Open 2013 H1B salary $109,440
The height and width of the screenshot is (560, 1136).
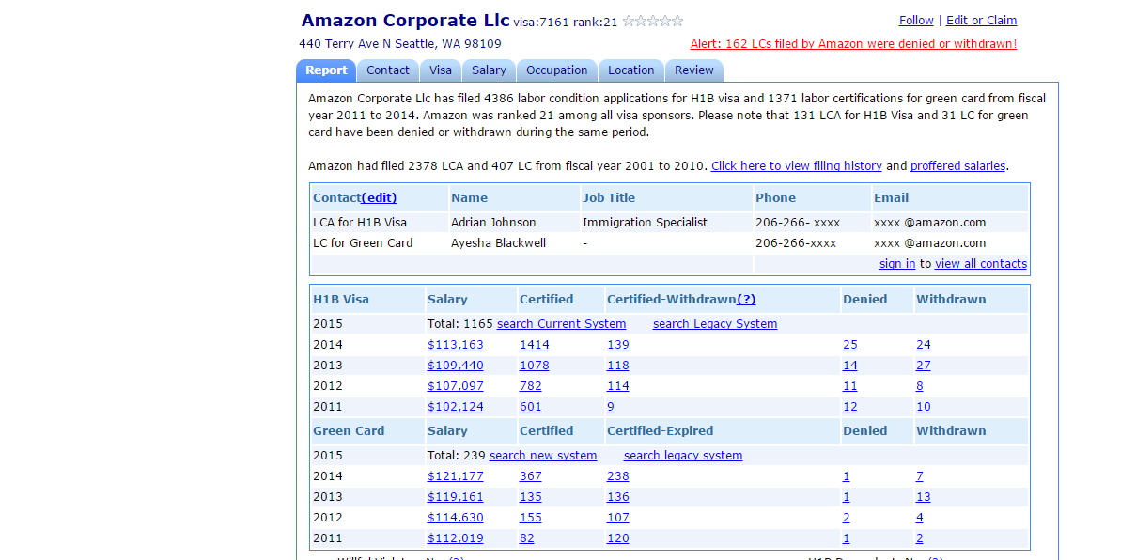pyautogui.click(x=456, y=366)
